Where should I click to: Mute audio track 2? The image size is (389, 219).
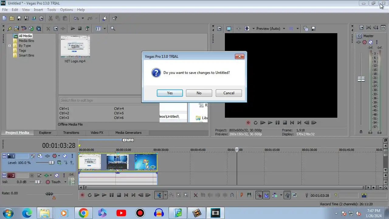point(57,176)
